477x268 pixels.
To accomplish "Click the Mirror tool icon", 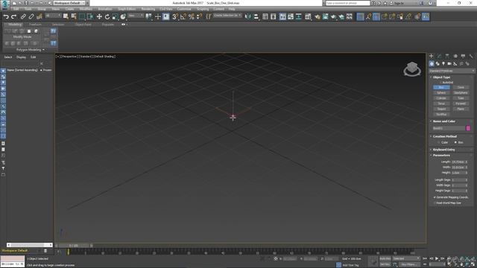I will 248,16.
